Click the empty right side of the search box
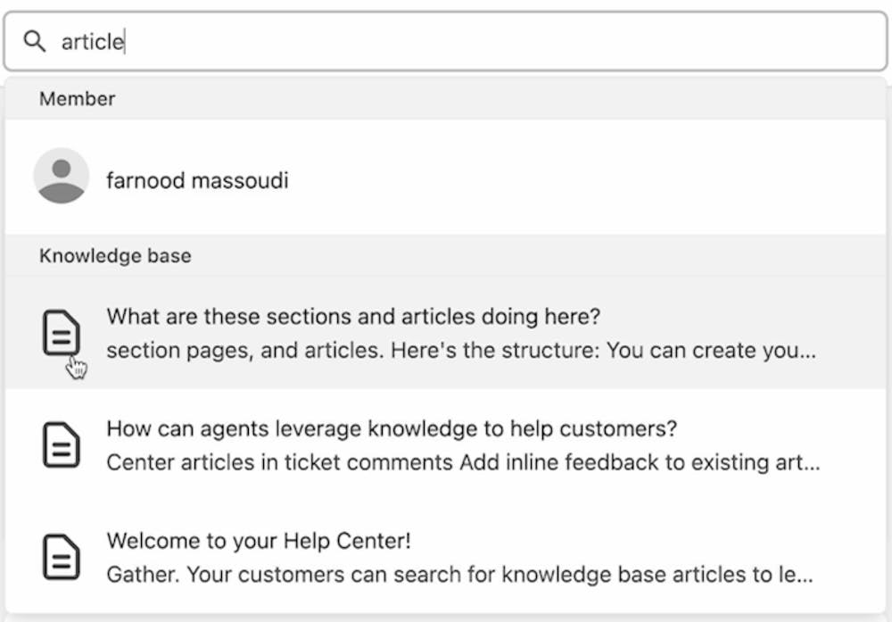 tap(669, 41)
